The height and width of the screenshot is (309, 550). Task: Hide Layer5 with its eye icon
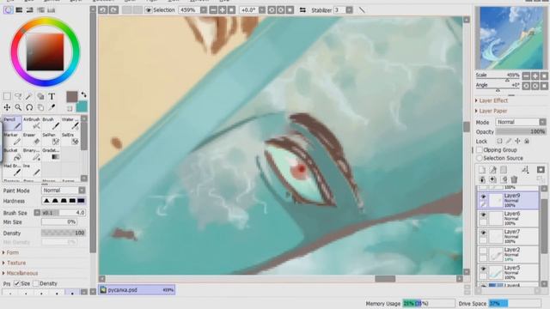coord(483,269)
